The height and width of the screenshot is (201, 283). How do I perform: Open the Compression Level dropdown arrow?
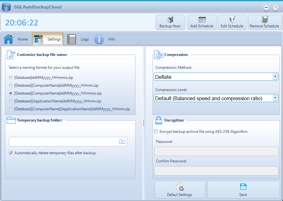[x=275, y=98]
